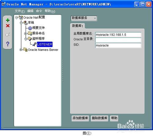Collapse the Oracle Net 配置 tree node

coord(17,18)
